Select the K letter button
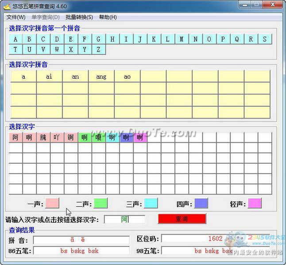The image size is (286, 265). (154, 39)
